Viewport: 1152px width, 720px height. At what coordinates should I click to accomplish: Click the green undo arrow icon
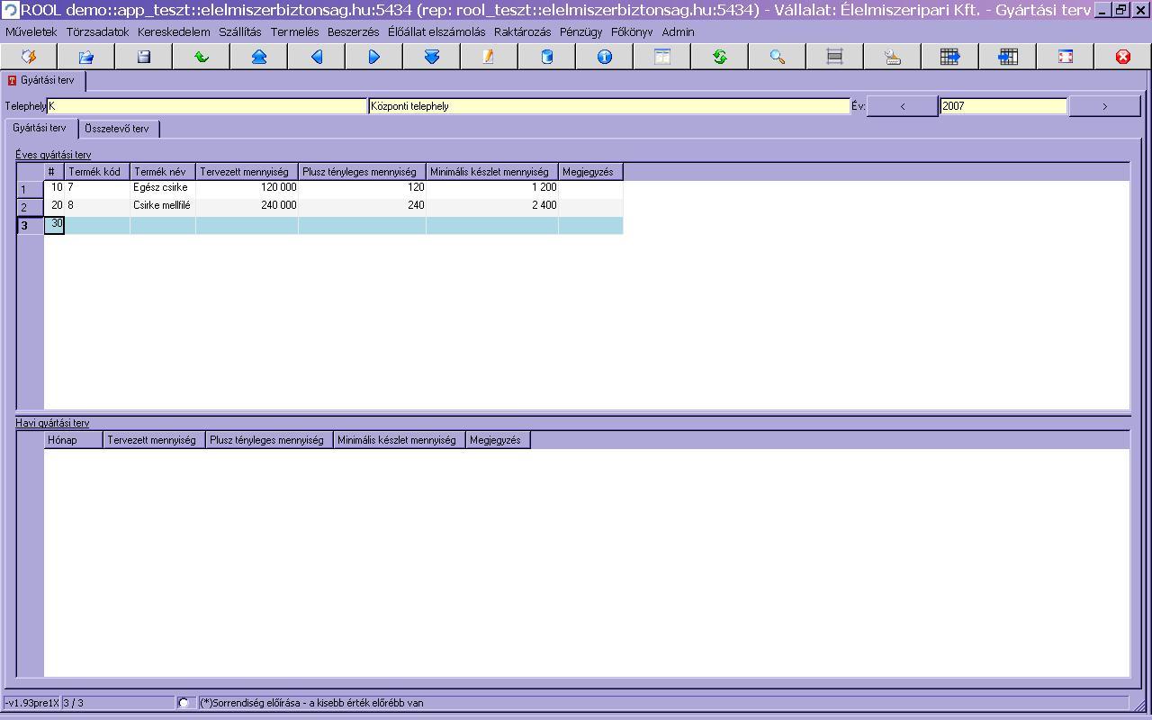202,57
